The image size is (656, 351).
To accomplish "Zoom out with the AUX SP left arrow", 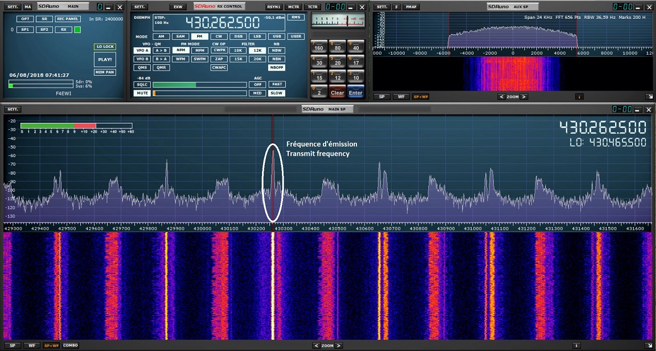I will 502,97.
